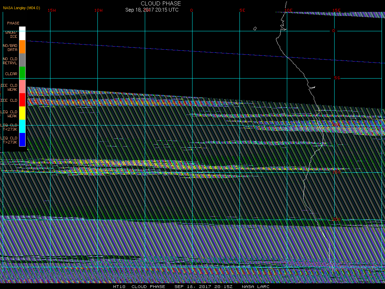This screenshot has width=385, height=289.
Task: Click the 5E longitude label
Action: tap(242, 10)
